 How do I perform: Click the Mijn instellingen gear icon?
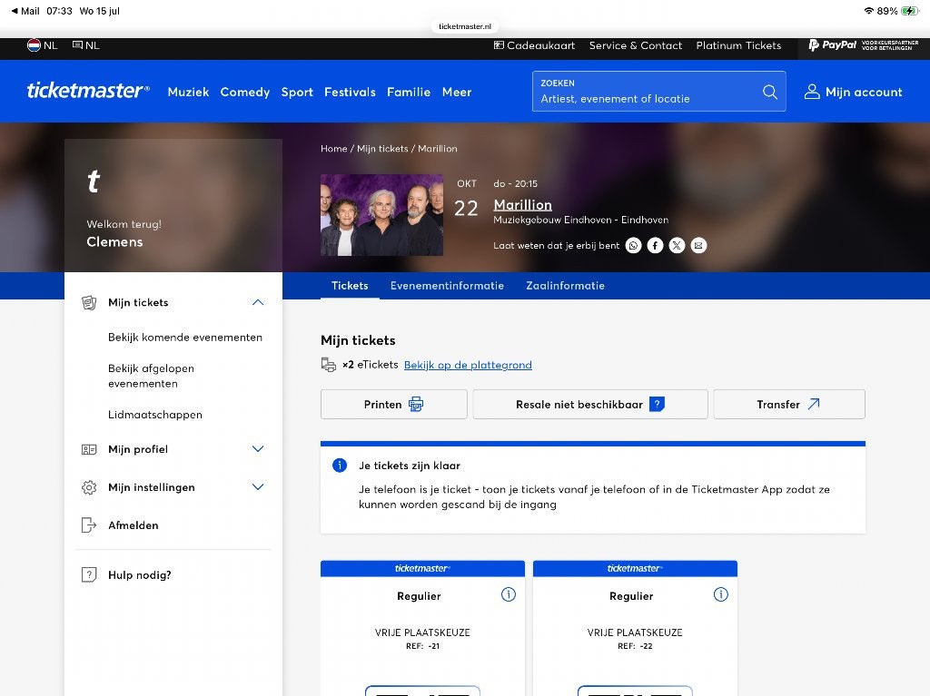click(x=89, y=487)
